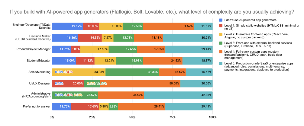Click the Decision Maker 30.91% teal segment
Viewport: 304px width, 126px height.
click(x=188, y=38)
